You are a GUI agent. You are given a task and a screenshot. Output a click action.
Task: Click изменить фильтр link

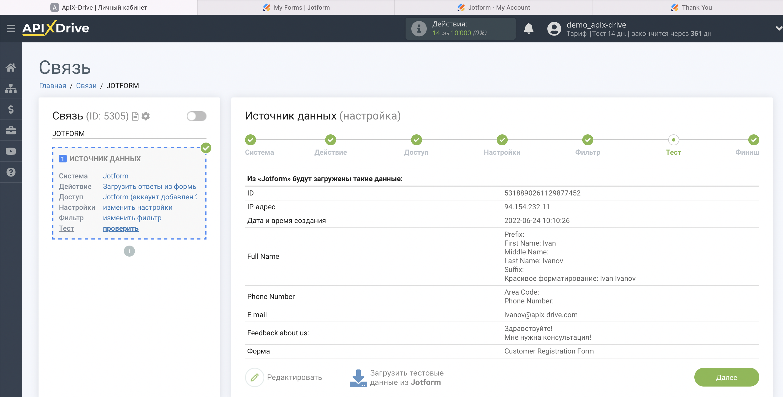[x=132, y=218]
